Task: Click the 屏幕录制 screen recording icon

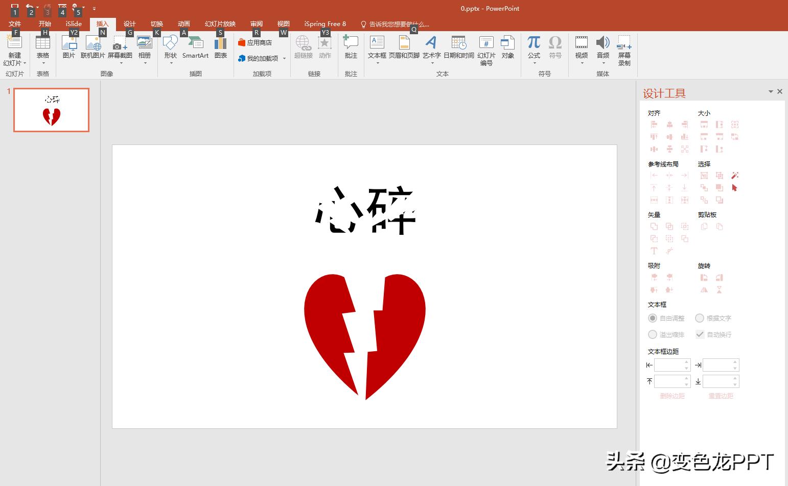Action: pos(624,51)
